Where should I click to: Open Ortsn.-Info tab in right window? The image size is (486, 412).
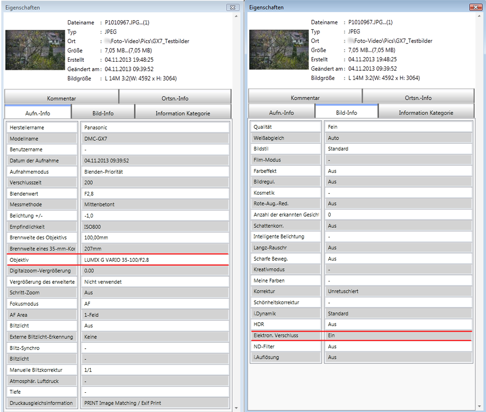click(418, 96)
